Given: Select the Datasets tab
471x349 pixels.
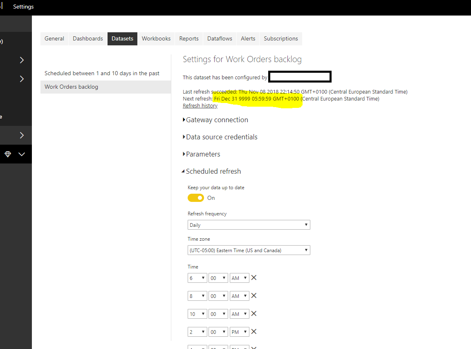Looking at the screenshot, I should (x=122, y=39).
